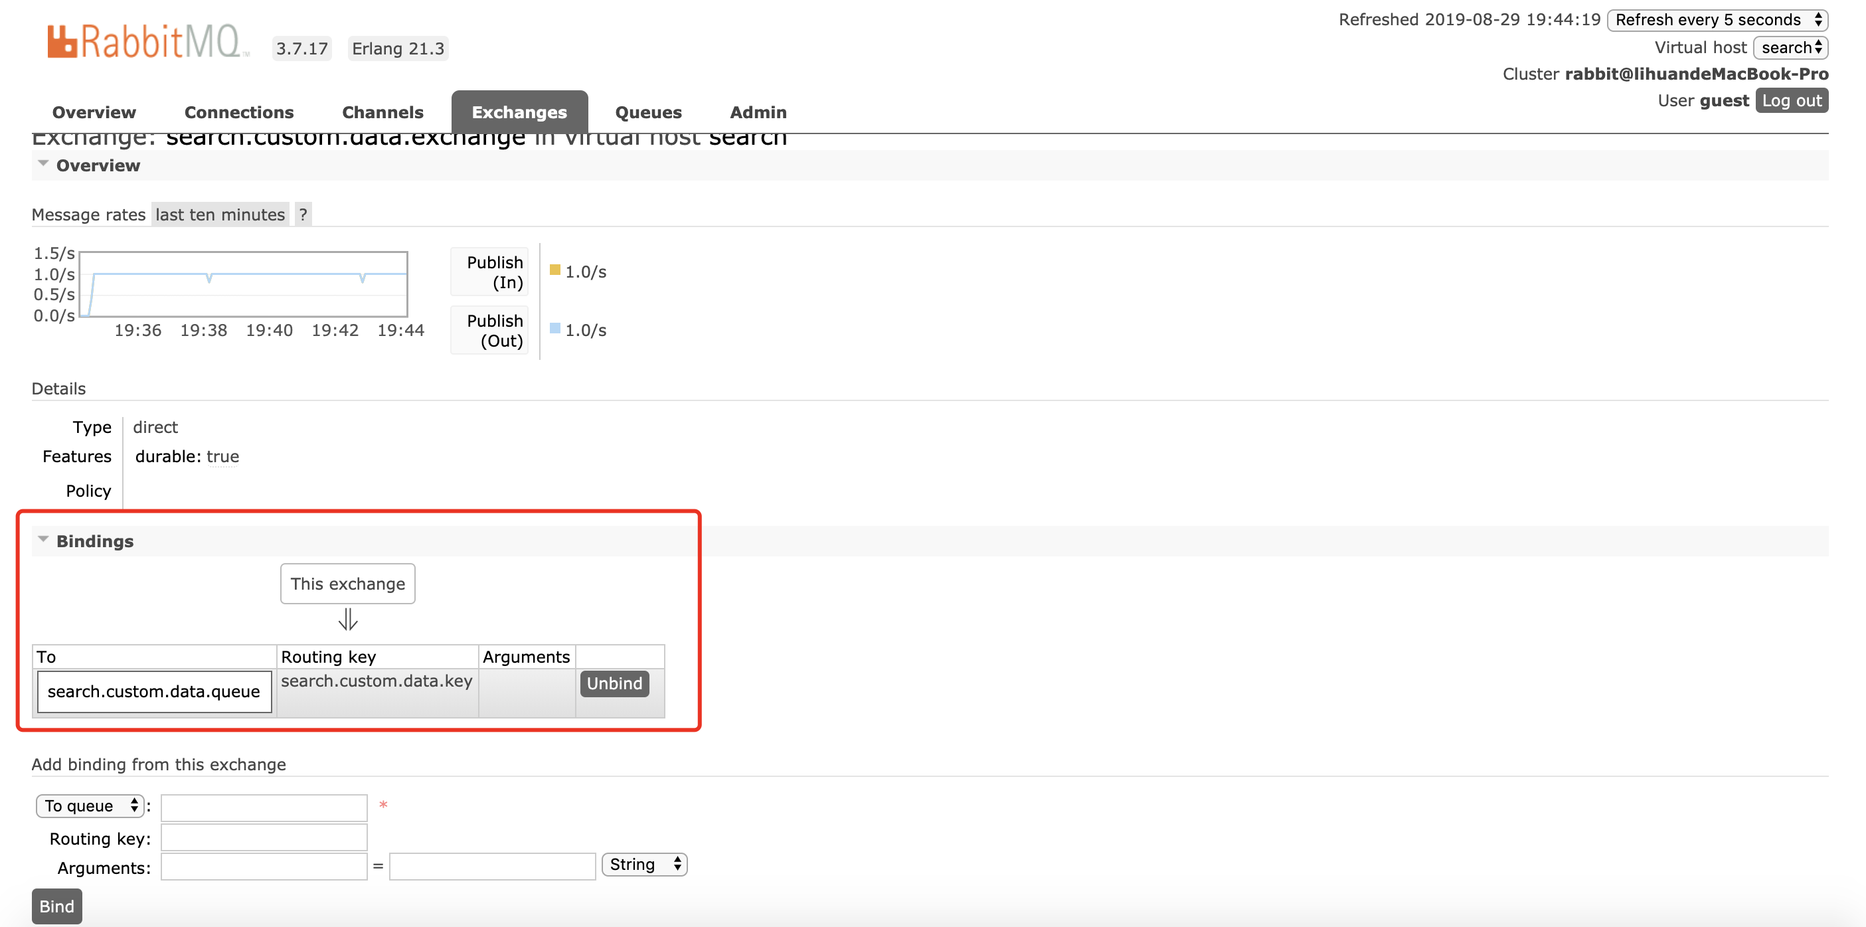Viewport: 1866px width, 927px height.
Task: Focus the Arguments key field
Action: point(264,867)
